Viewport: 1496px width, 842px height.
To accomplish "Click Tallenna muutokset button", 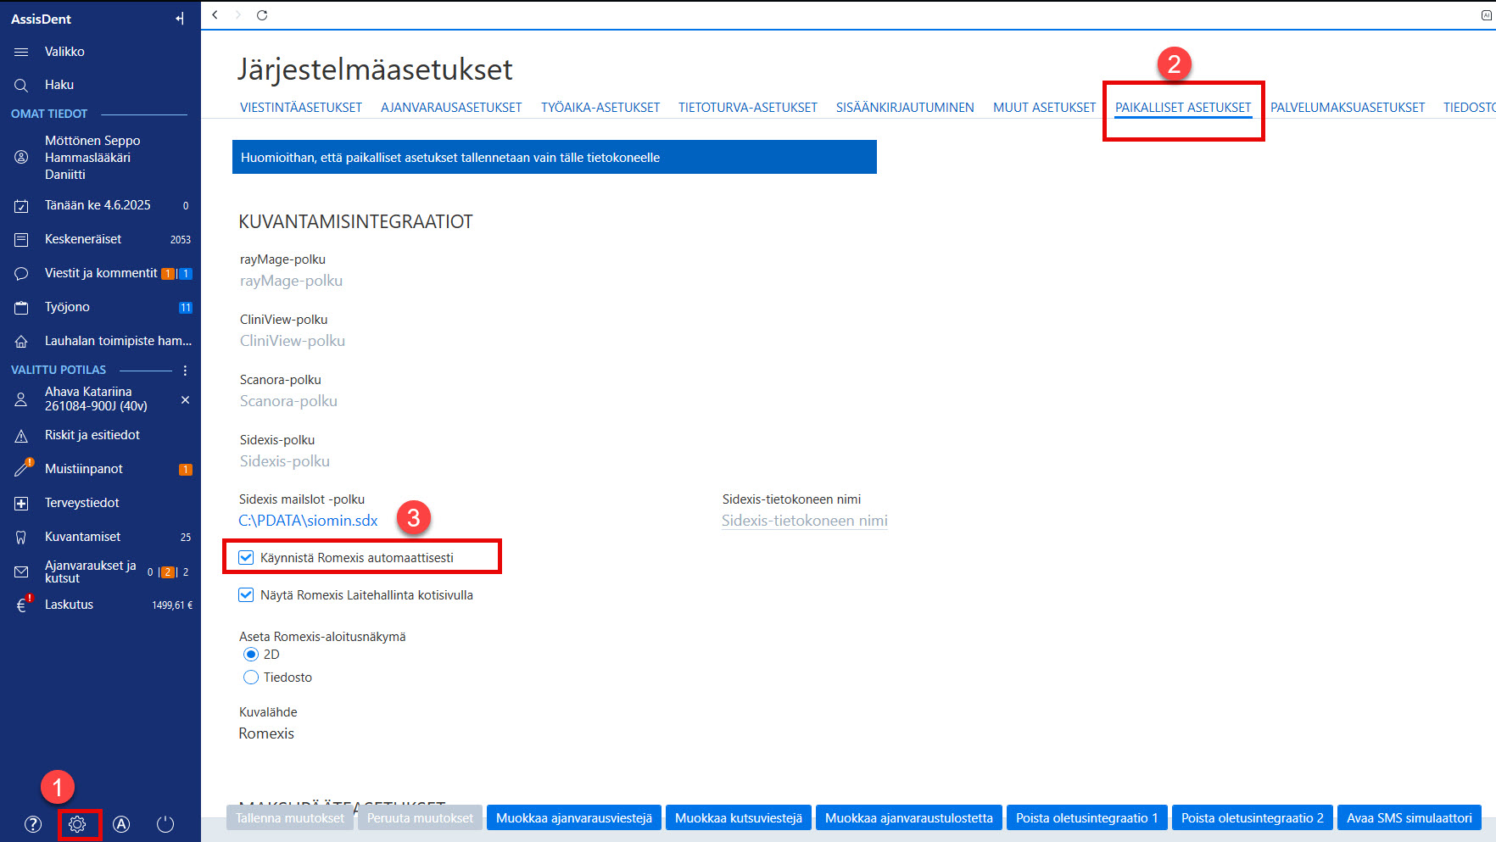I will point(290,818).
